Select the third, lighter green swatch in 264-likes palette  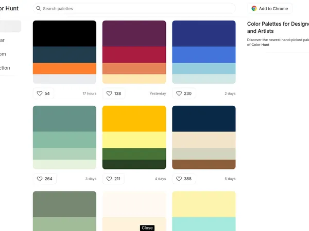[x=65, y=154]
